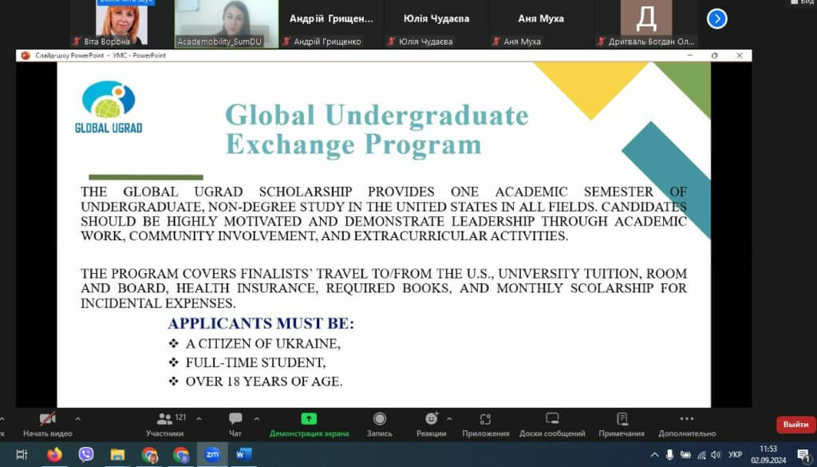The width and height of the screenshot is (817, 467).
Task: Show next participants with the blue arrow
Action: click(717, 19)
